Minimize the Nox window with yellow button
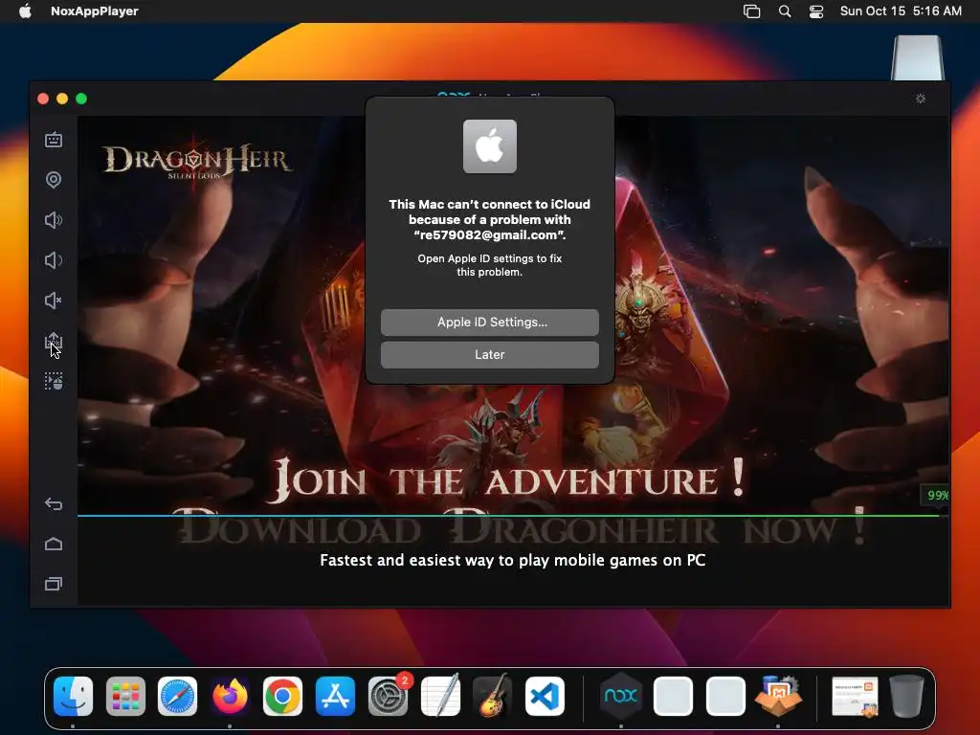The width and height of the screenshot is (980, 735). coord(62,99)
